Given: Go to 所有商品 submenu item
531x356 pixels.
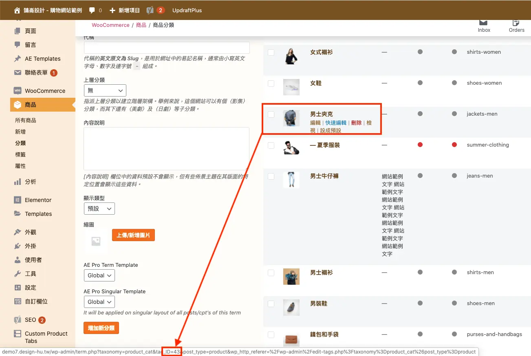Looking at the screenshot, I should (x=26, y=120).
